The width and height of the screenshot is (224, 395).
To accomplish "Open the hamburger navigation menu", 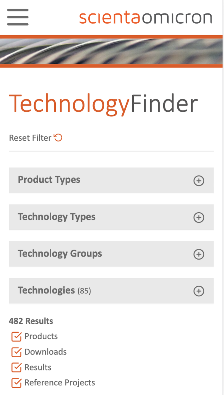I will [18, 17].
